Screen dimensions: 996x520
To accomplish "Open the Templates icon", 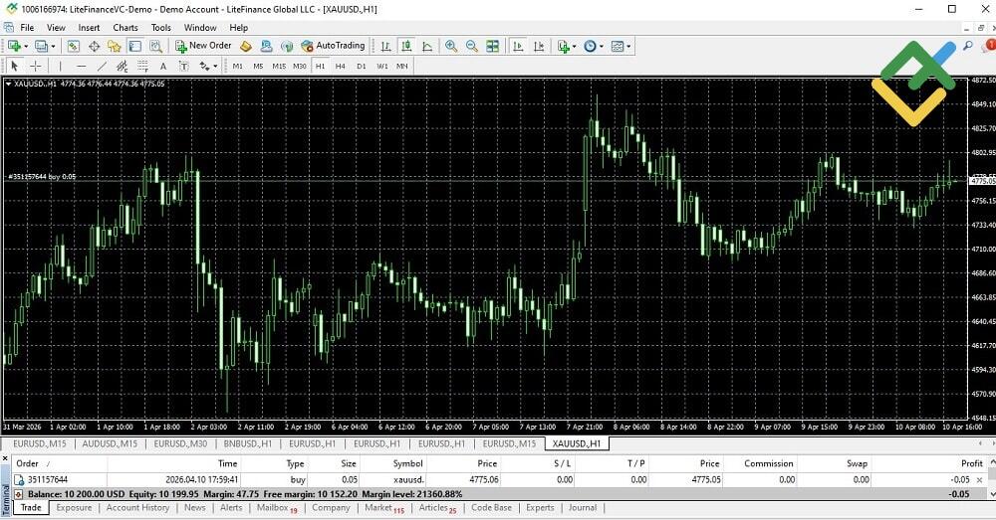I will tap(618, 46).
